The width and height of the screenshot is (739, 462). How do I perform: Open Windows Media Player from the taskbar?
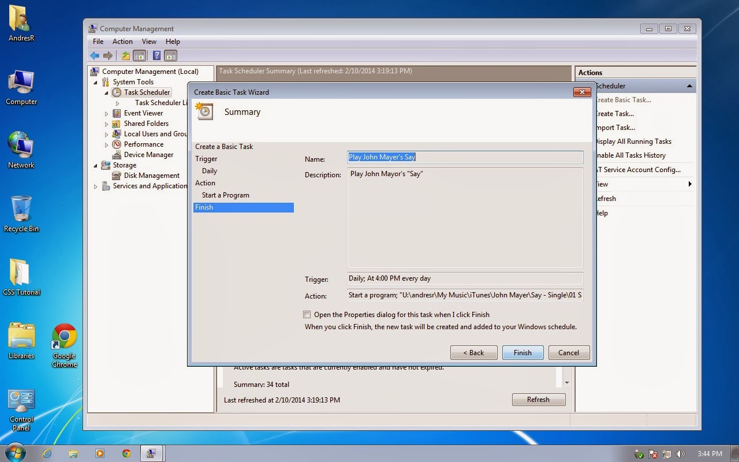(x=100, y=453)
